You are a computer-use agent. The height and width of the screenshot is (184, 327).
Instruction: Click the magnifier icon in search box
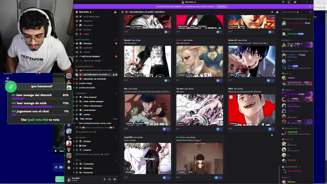(x=310, y=12)
